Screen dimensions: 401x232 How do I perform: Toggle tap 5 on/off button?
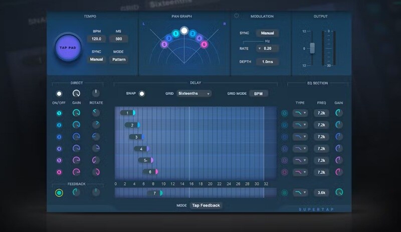click(59, 160)
